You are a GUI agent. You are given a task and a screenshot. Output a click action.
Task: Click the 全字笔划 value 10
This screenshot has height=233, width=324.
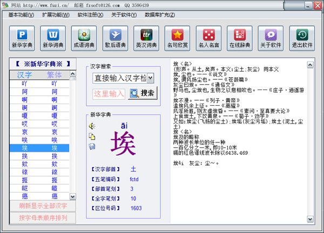click(x=133, y=198)
